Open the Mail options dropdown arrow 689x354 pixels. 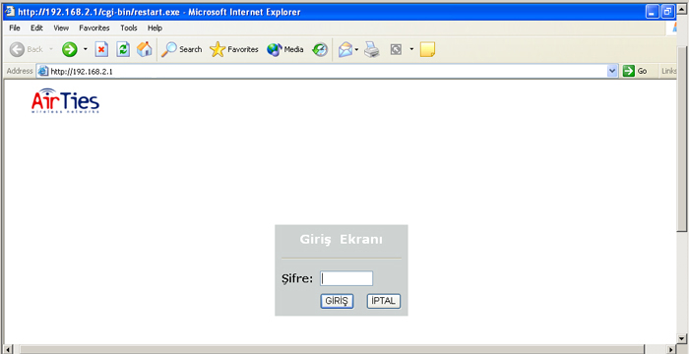(356, 49)
